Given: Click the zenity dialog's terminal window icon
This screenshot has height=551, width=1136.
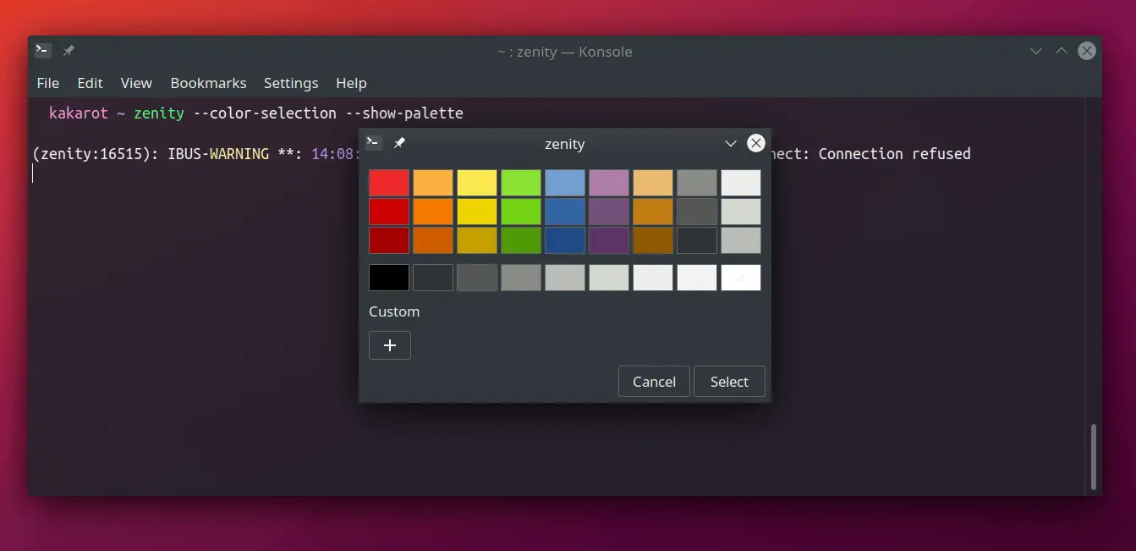Looking at the screenshot, I should [x=373, y=143].
